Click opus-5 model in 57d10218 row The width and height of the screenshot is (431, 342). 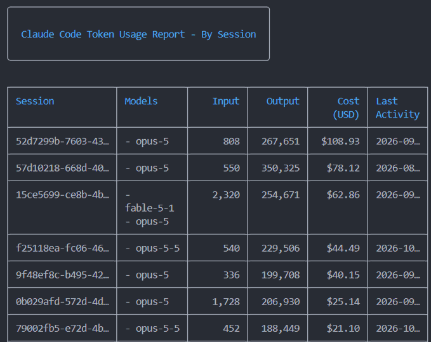(152, 168)
